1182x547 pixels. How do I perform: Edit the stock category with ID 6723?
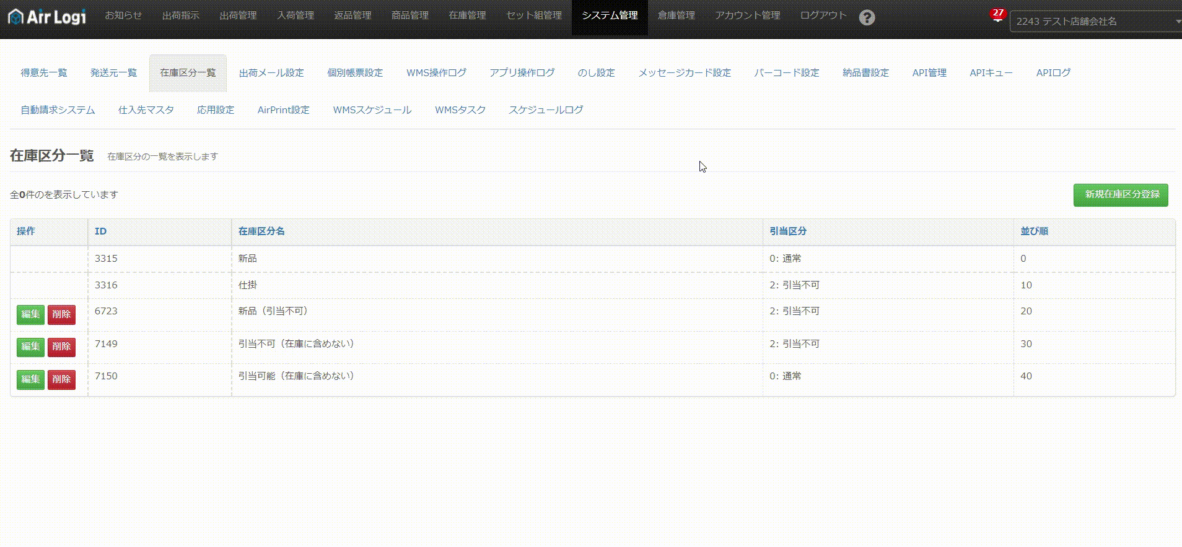click(x=30, y=314)
